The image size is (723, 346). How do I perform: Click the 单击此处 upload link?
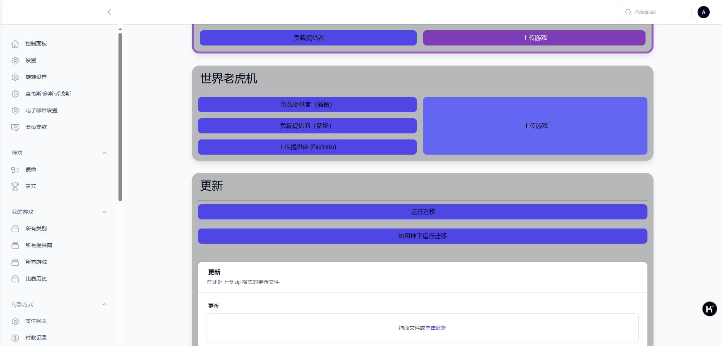[x=436, y=328]
